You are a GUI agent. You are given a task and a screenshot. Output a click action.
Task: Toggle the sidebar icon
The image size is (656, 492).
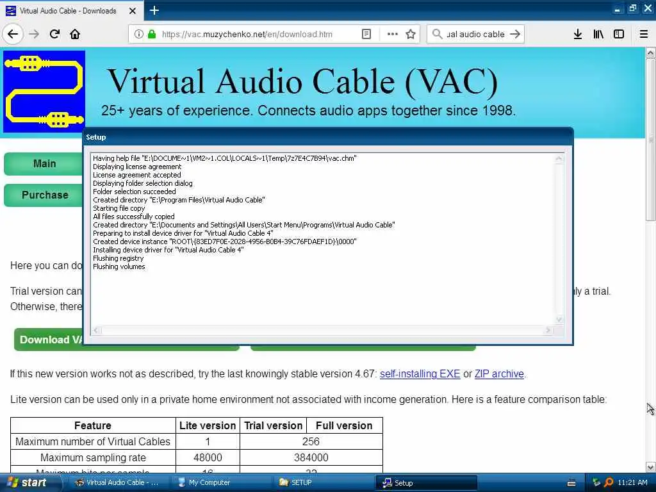pyautogui.click(x=619, y=34)
